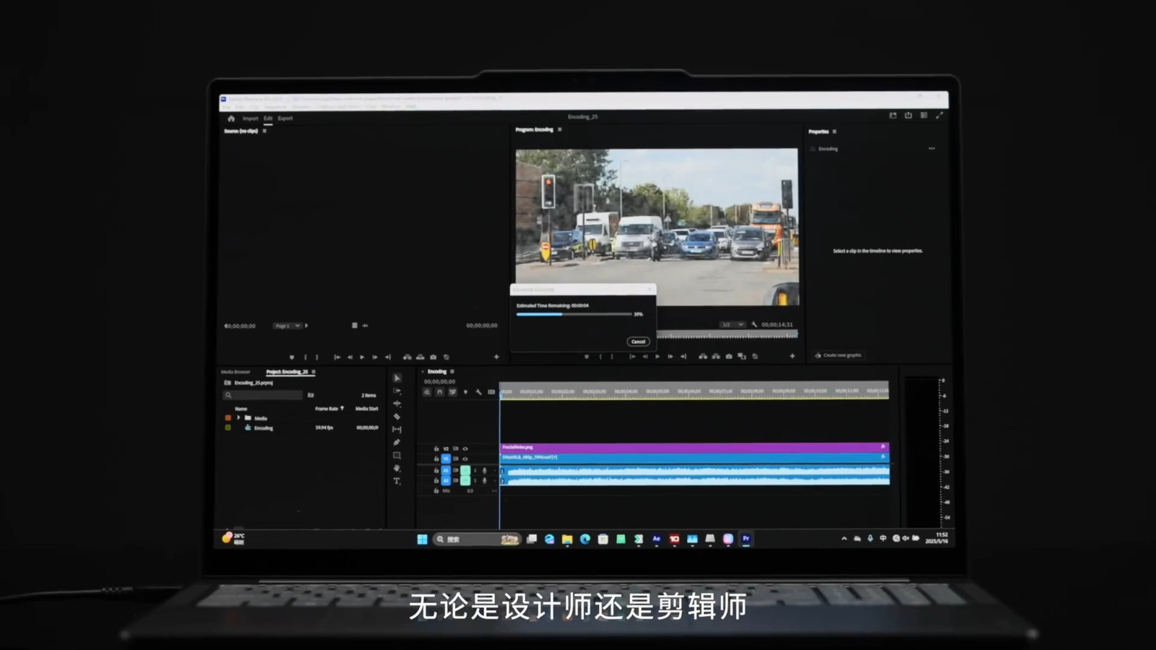Expand the Media bin folder
The height and width of the screenshot is (650, 1156).
click(x=238, y=418)
